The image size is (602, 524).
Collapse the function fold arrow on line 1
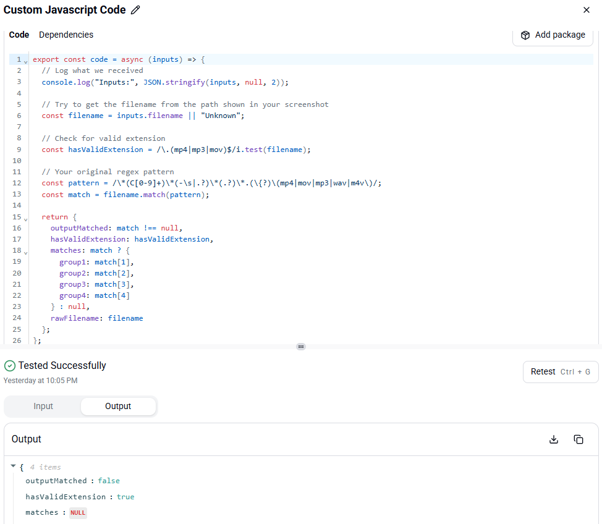click(x=26, y=62)
